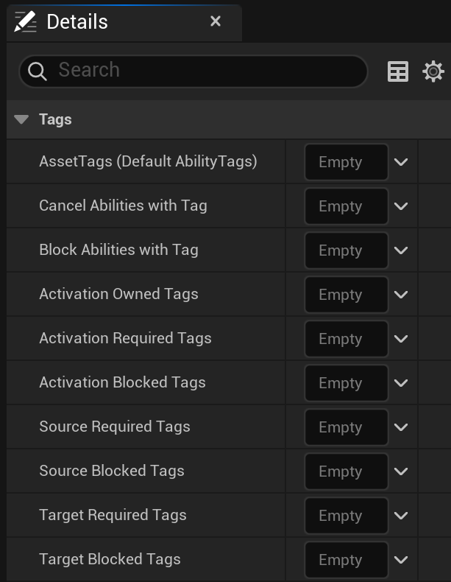Click Activation Blocked Tags Empty box
Screen dimensions: 451x582
pyautogui.click(x=346, y=383)
